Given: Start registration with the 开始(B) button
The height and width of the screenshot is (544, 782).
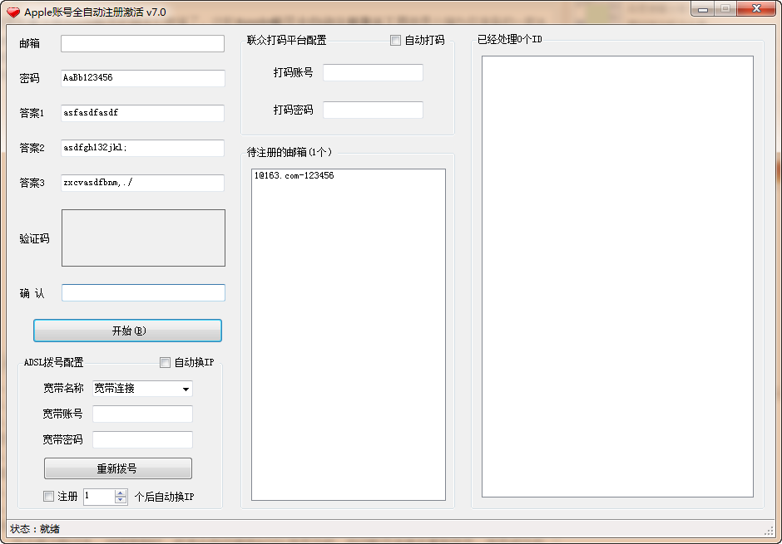Looking at the screenshot, I should click(x=127, y=331).
